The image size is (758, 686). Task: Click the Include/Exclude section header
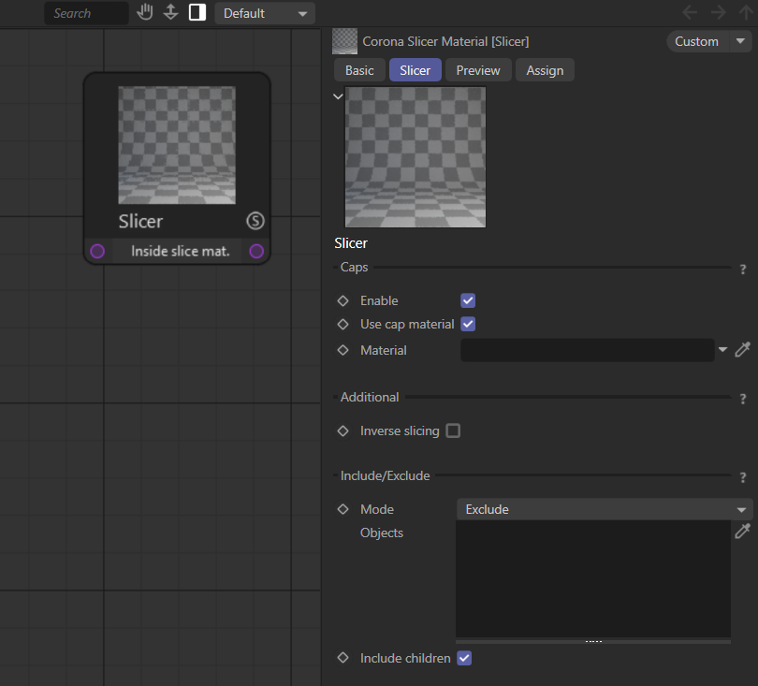pyautogui.click(x=385, y=475)
